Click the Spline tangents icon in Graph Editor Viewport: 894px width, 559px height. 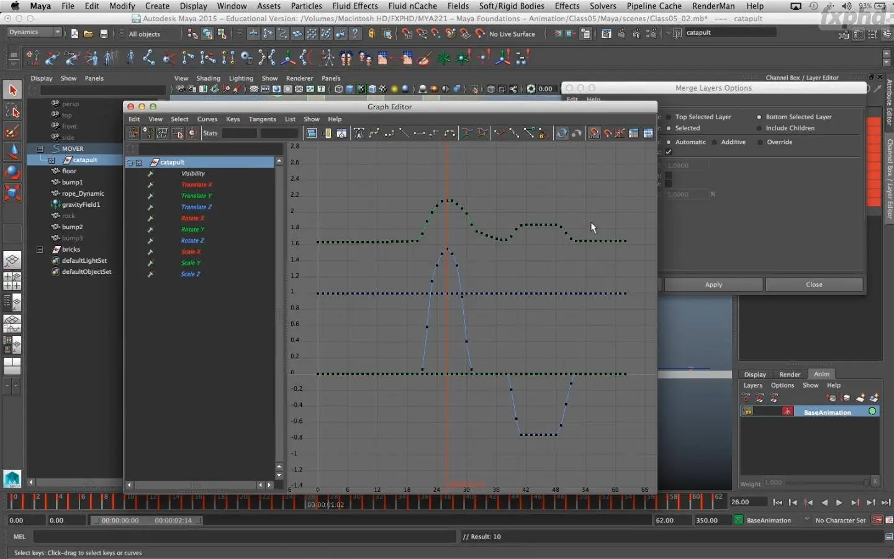click(374, 133)
